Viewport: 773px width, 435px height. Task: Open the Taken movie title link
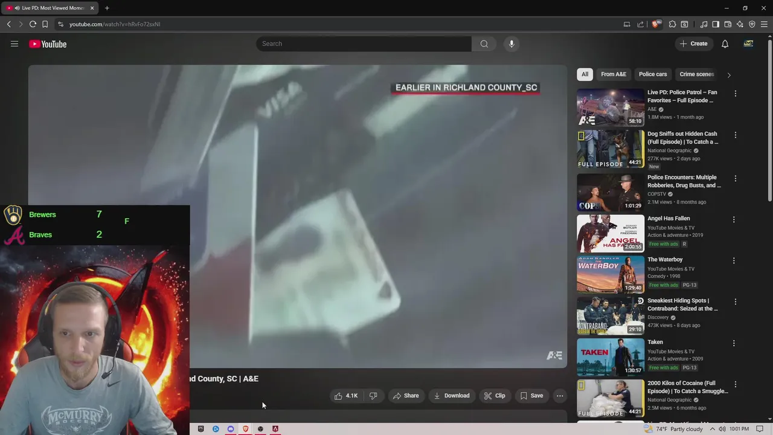[x=655, y=342]
